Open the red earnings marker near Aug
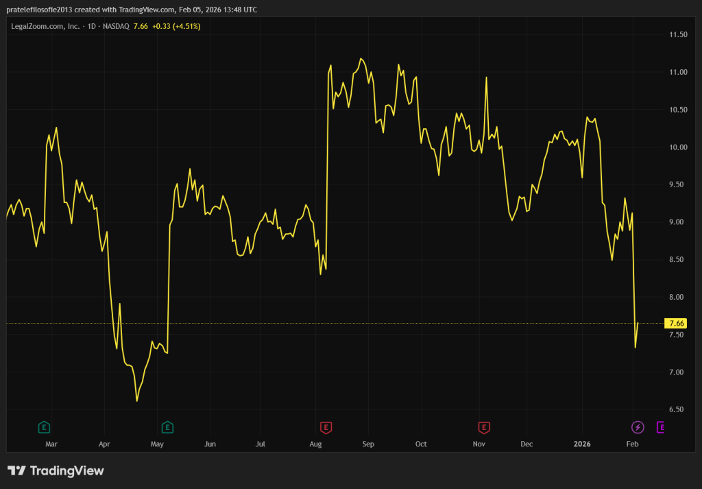702x489 pixels. click(326, 428)
